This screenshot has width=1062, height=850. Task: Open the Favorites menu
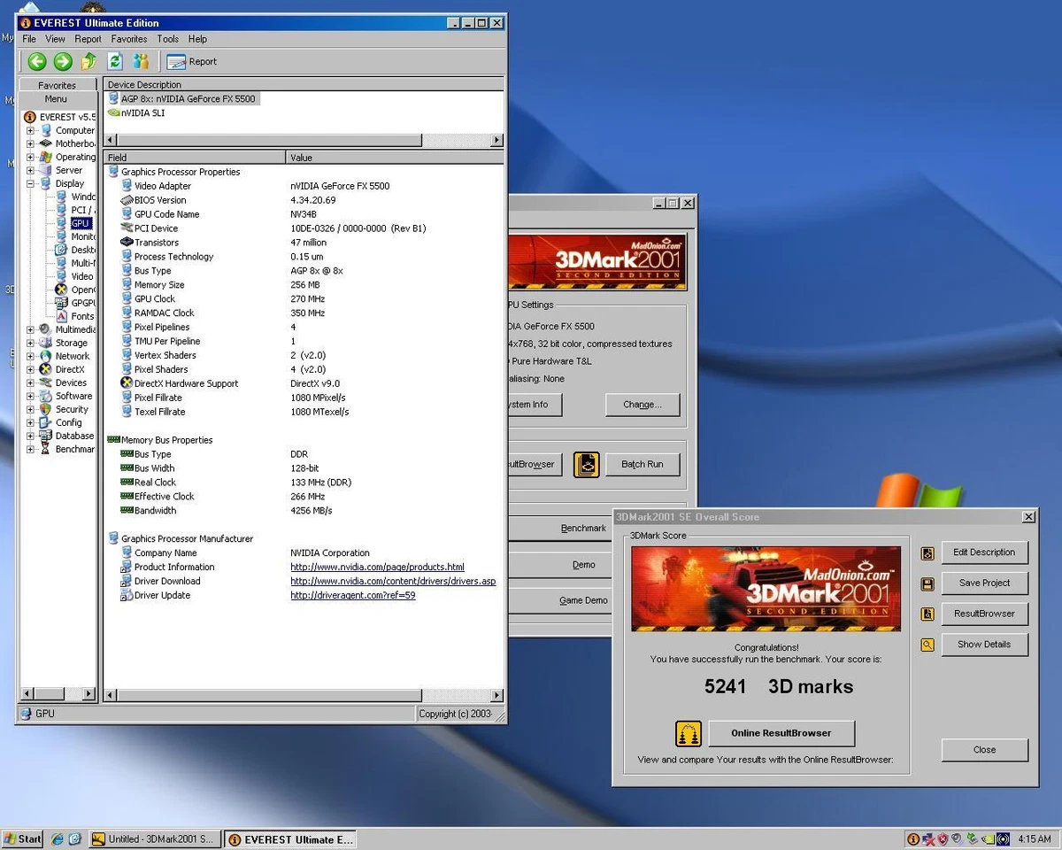[129, 39]
